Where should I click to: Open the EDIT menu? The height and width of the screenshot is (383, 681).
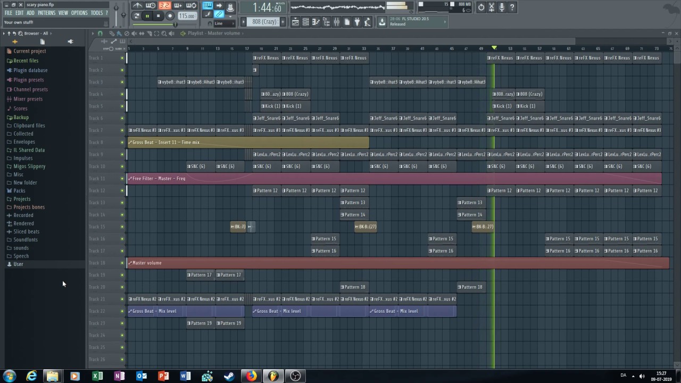point(19,13)
